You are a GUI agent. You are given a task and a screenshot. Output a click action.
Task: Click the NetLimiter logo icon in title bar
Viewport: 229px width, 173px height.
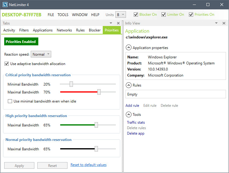point(5,5)
